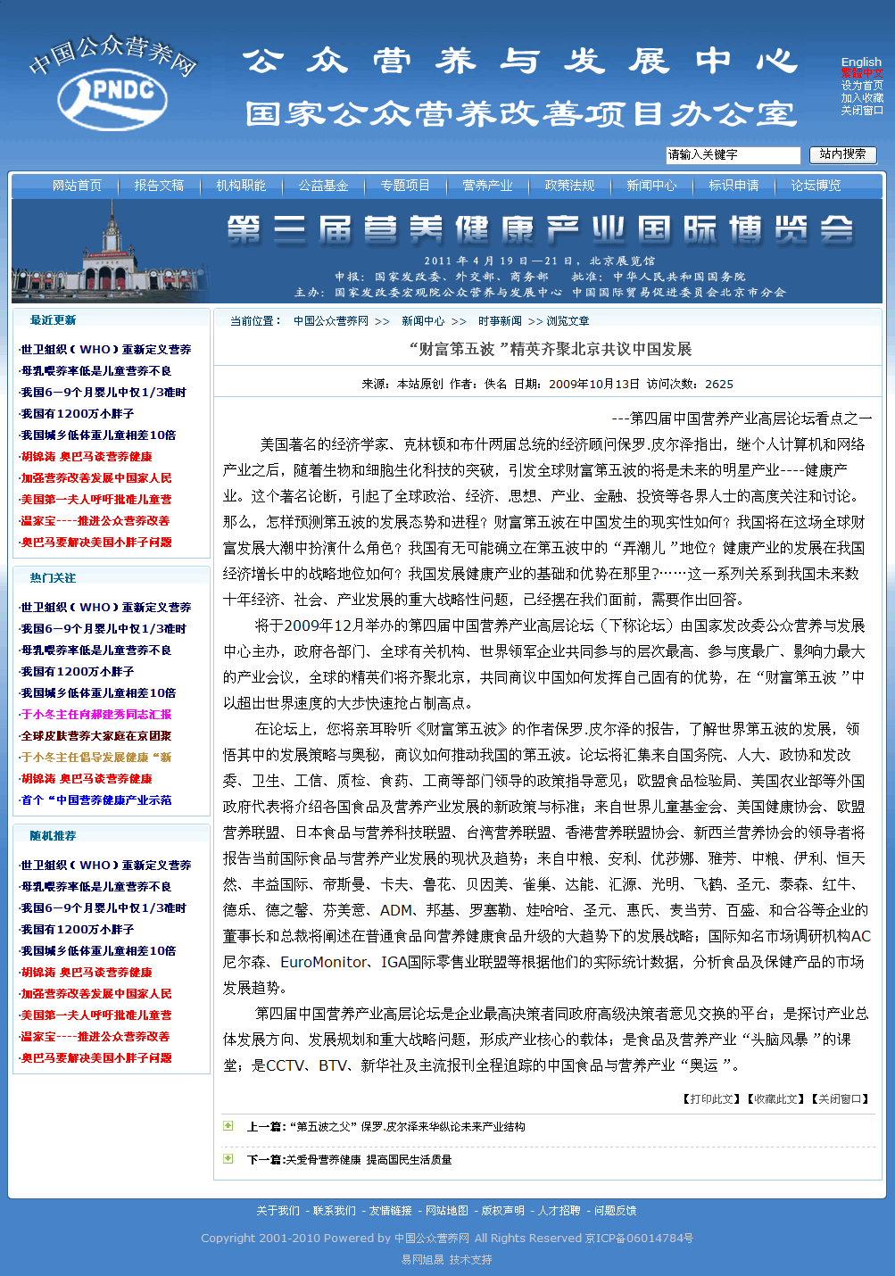Click 友情链接 in the footer
Screen dimensions: 895x1276
[x=390, y=1211]
